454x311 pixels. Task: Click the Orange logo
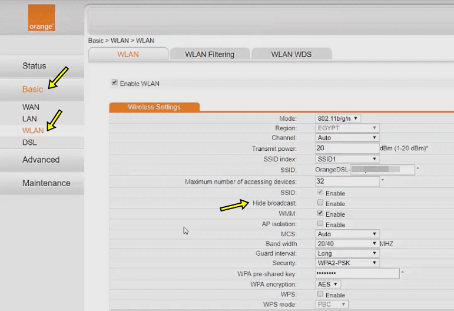[42, 18]
